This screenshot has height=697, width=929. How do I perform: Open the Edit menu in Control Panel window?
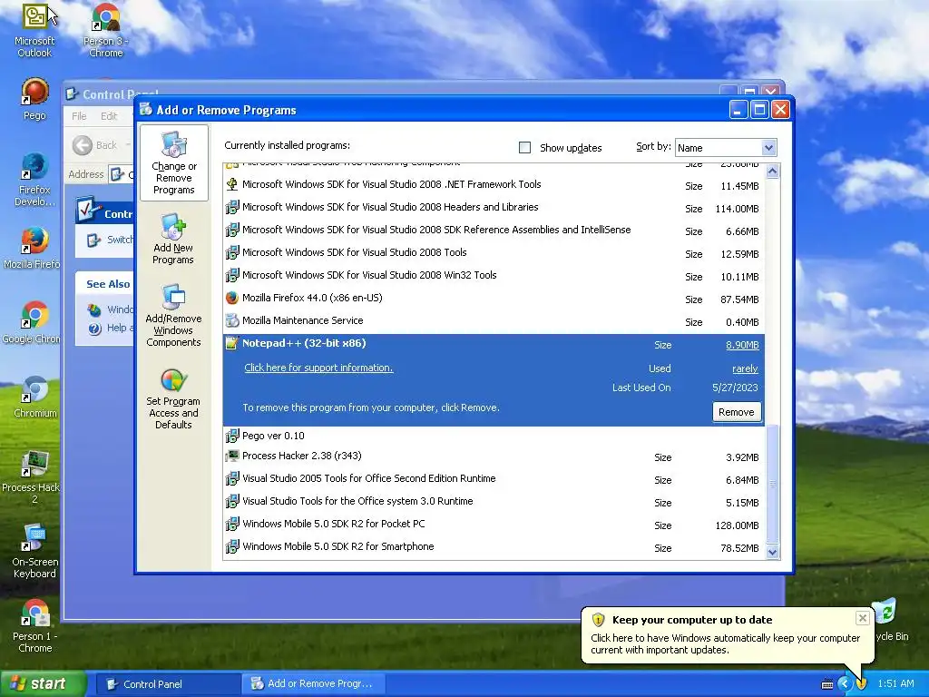coord(109,116)
